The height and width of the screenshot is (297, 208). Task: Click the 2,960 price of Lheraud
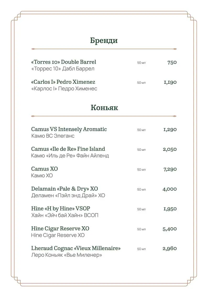tap(169, 249)
